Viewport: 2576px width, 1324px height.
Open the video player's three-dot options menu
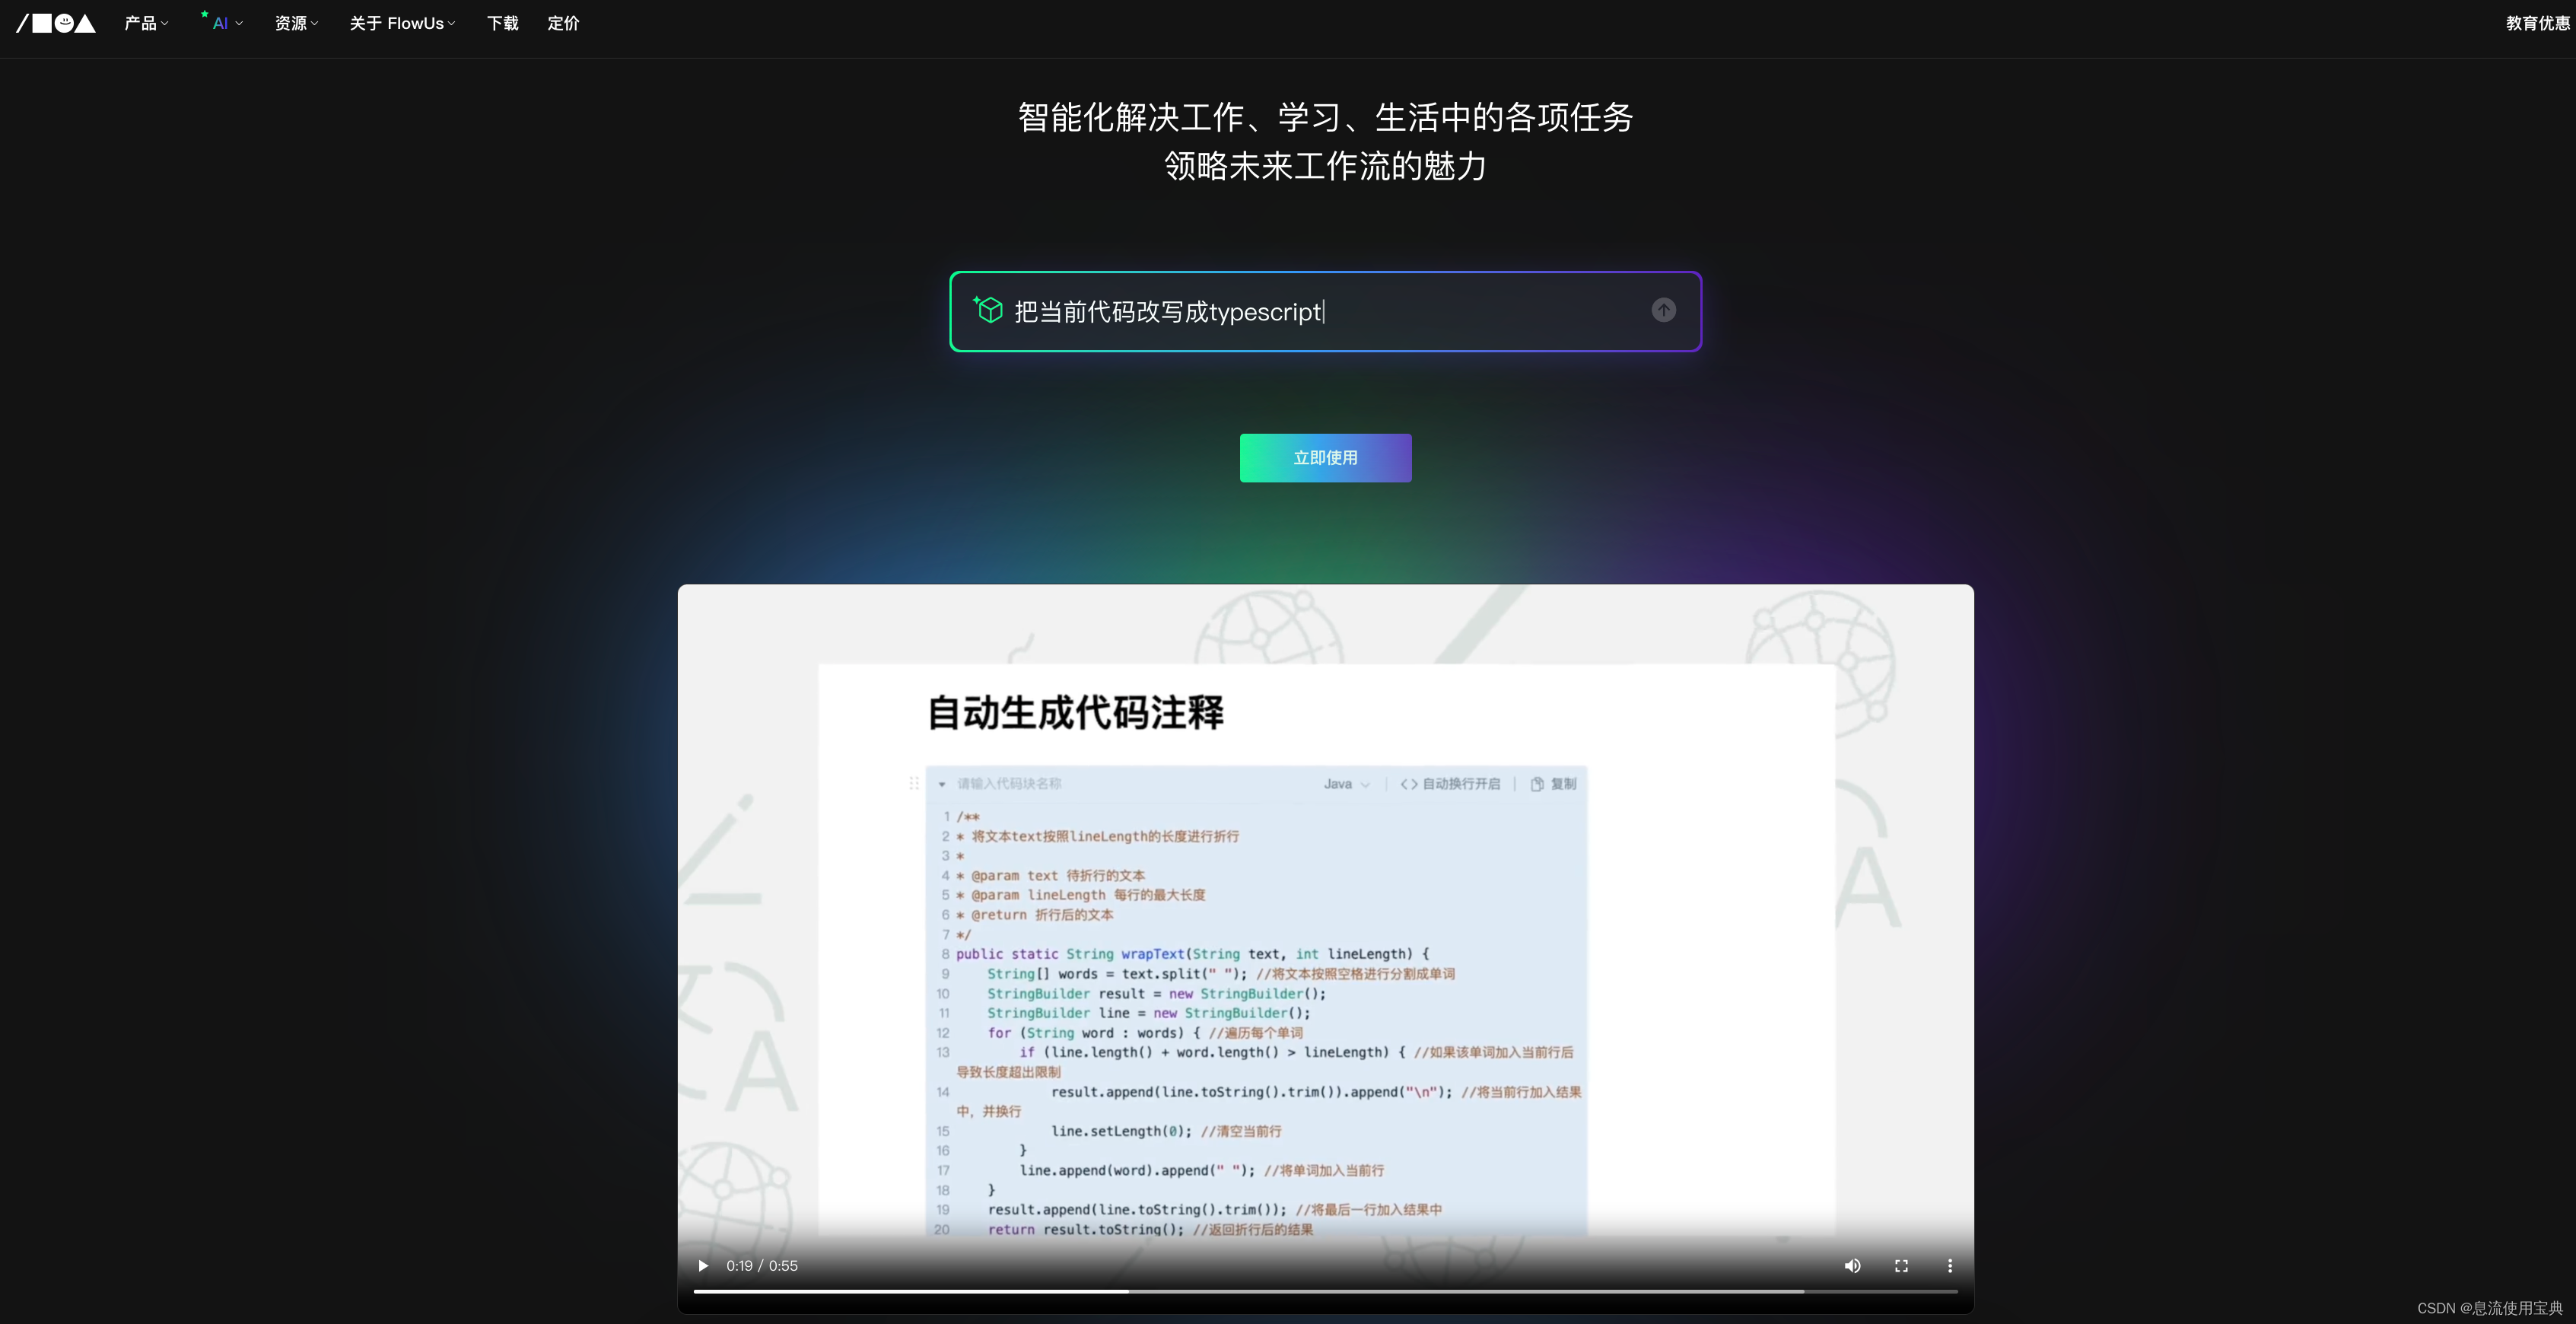tap(1950, 1265)
